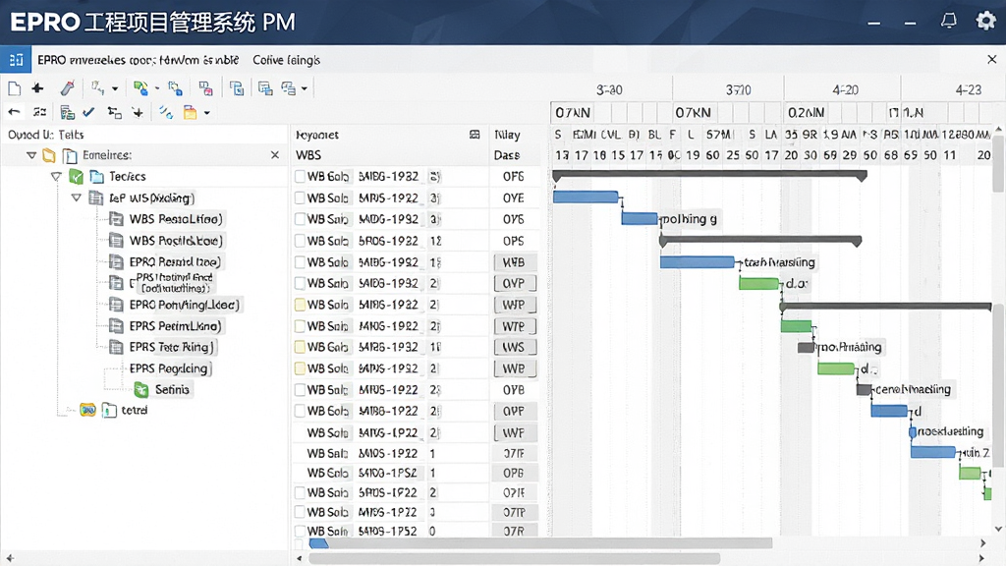Select the EPRO enverelkes tab
The width and height of the screenshot is (1006, 566).
pyautogui.click(x=138, y=60)
